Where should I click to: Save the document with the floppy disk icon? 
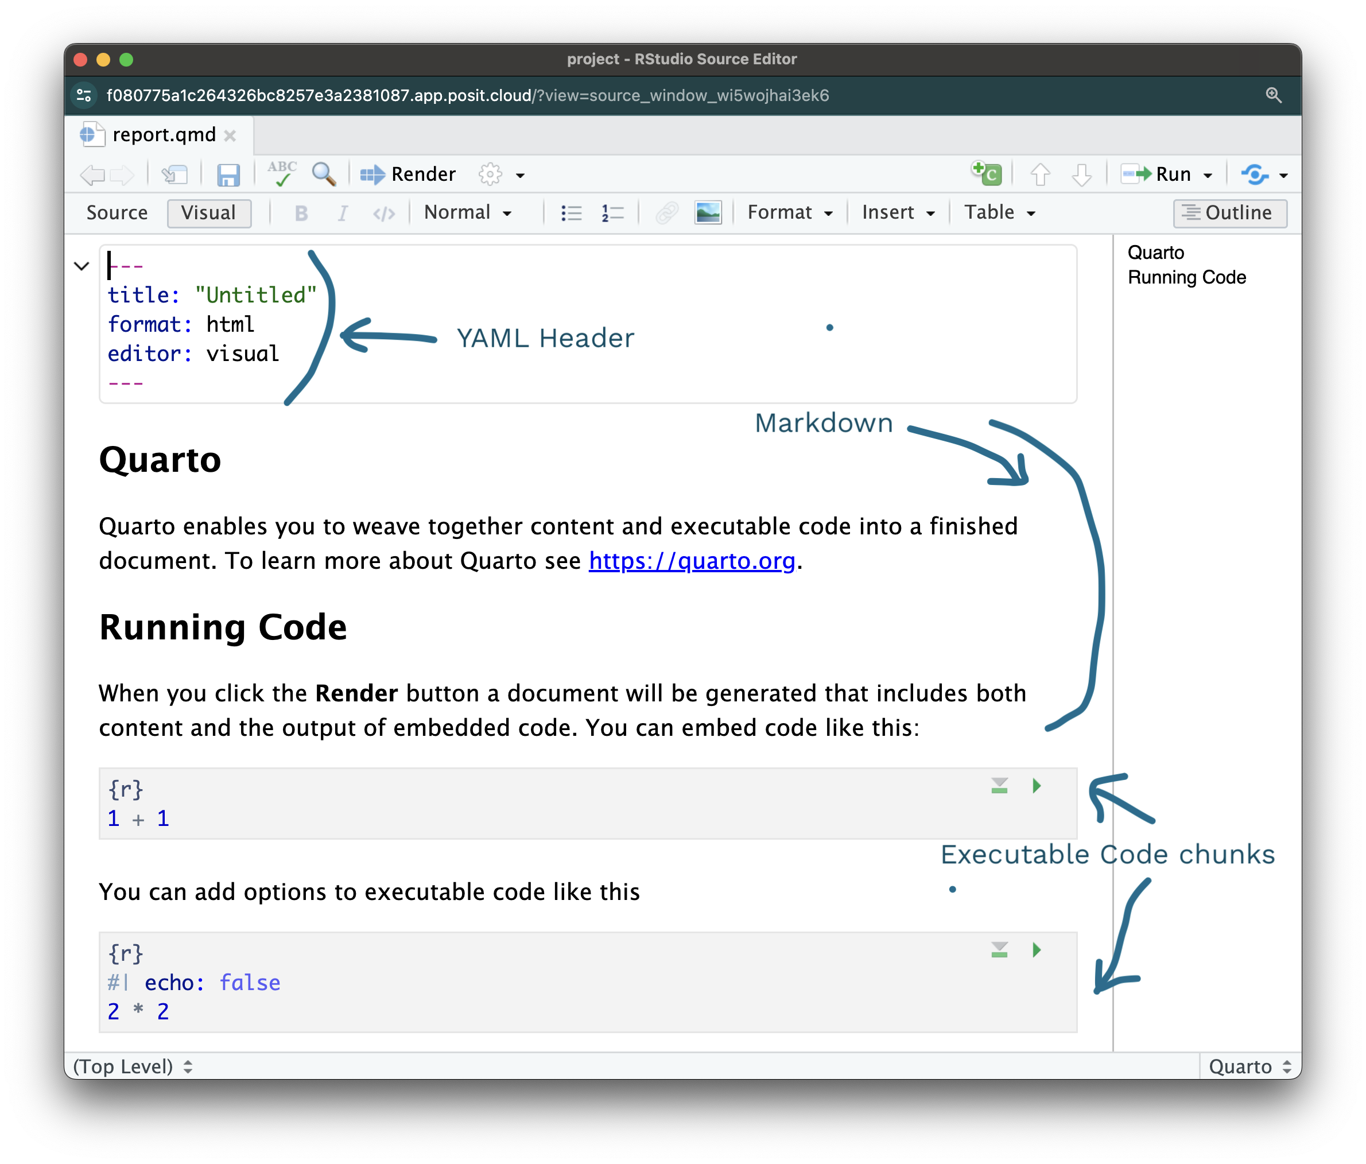tap(228, 174)
